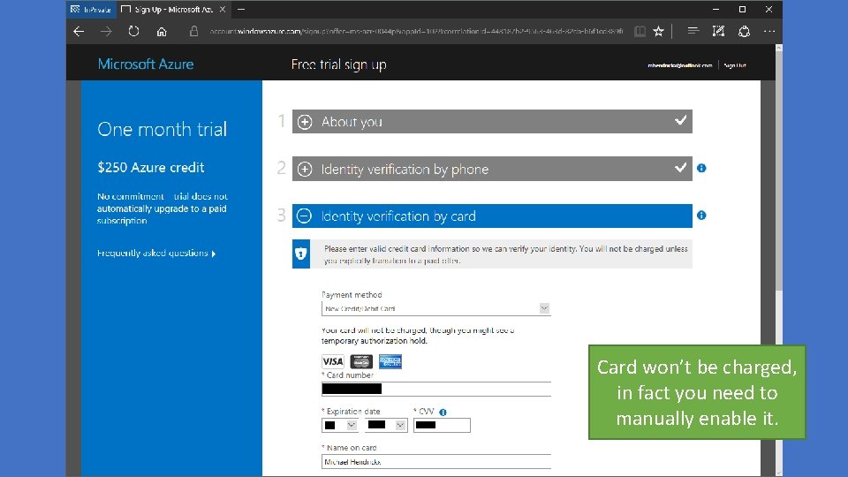This screenshot has width=848, height=477.
Task: Go back with the browser back arrow
Action: pos(79,32)
